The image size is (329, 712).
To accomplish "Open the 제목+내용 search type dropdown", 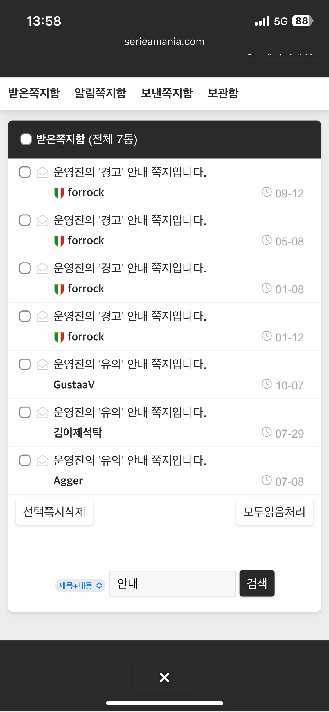I will click(x=80, y=585).
